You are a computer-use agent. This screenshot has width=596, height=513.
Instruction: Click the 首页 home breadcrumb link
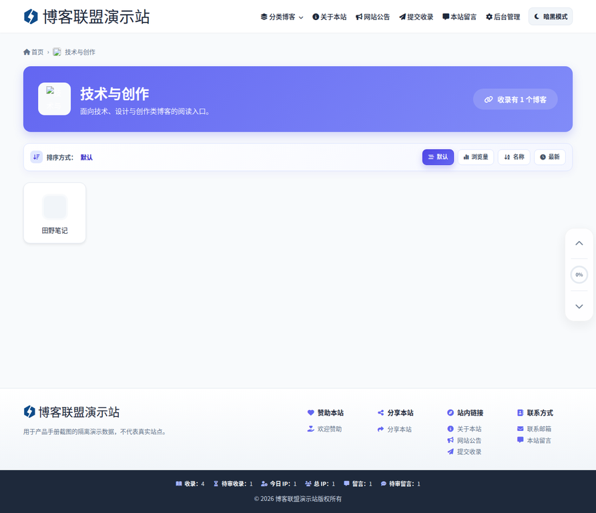tap(33, 52)
